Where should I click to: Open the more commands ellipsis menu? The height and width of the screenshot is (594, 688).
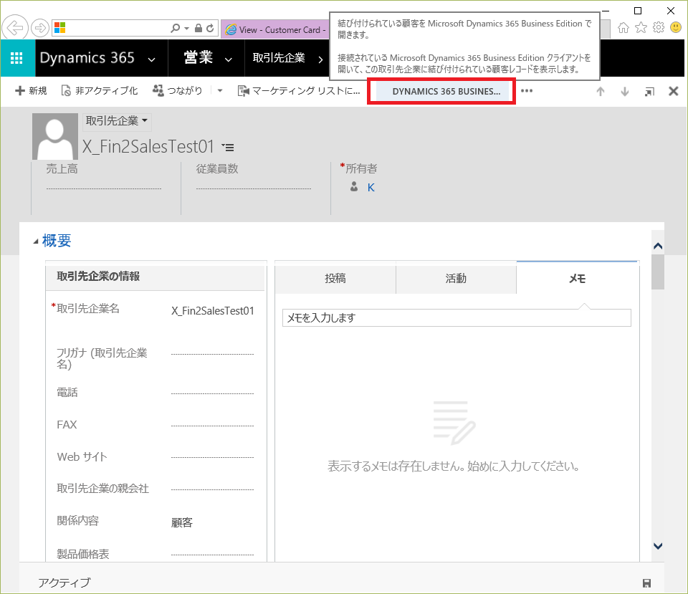coord(527,91)
